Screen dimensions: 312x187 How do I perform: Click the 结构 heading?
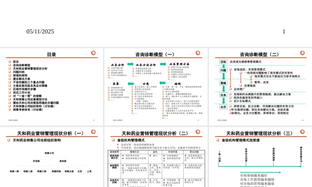coord(178,84)
